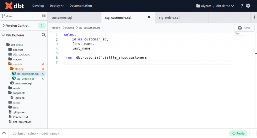257x138 pixels.
Task: Open the dbt-demo project dropdown
Action: tap(225, 6)
